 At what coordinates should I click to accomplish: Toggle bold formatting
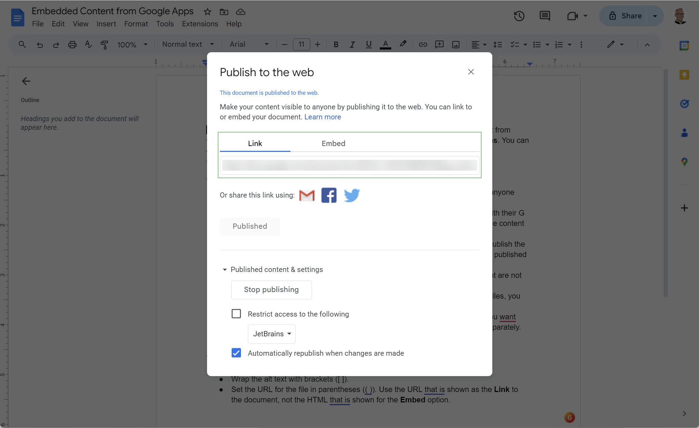[335, 45]
